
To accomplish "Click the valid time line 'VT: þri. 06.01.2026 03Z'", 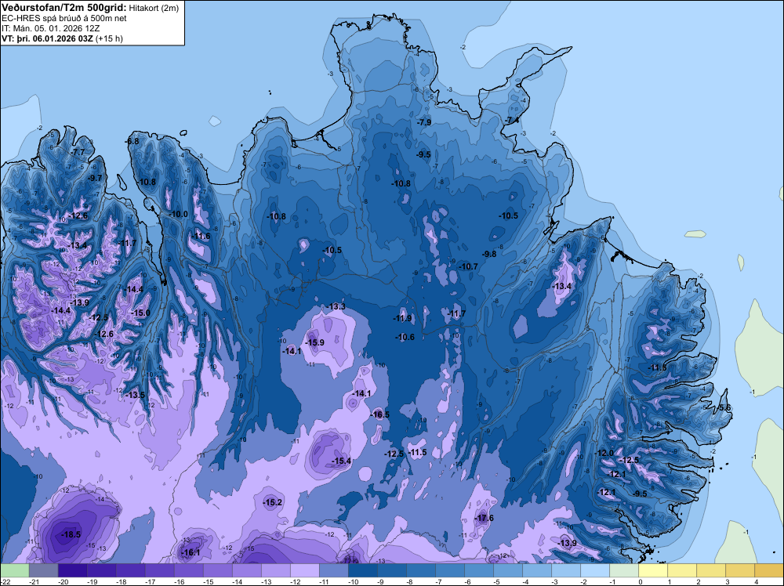I will 48,38.
